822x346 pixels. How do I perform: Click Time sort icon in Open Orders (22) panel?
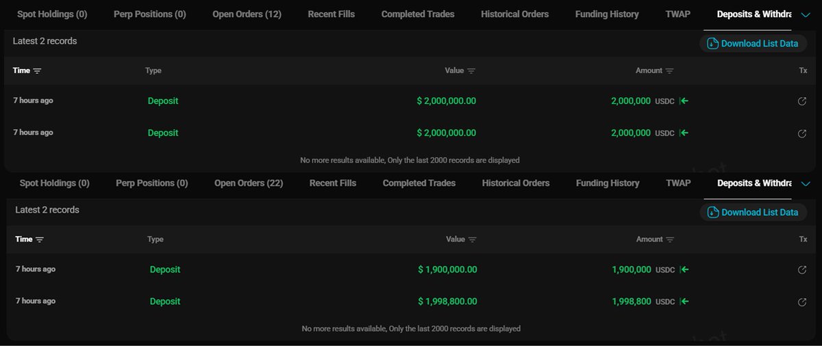click(x=40, y=240)
